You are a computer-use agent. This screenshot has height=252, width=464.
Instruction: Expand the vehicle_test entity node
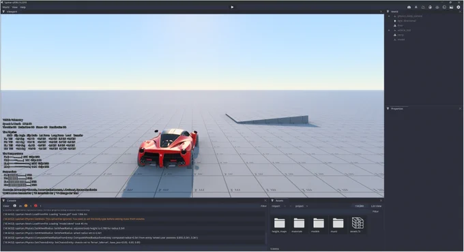(x=389, y=31)
